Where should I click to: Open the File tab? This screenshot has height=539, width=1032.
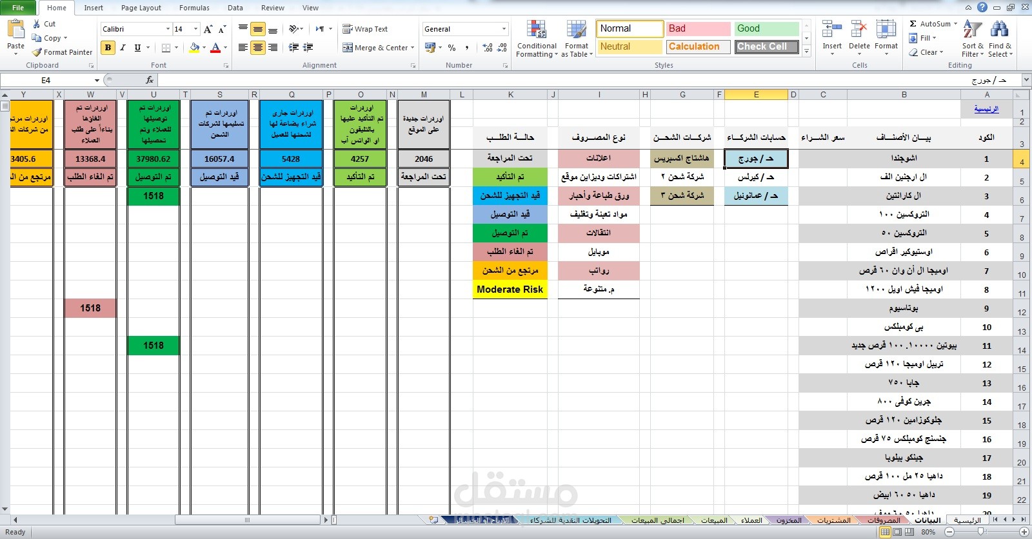18,8
